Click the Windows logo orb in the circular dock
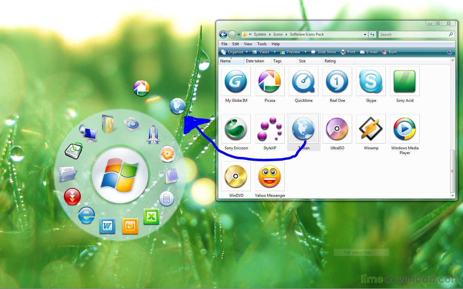 [120, 175]
